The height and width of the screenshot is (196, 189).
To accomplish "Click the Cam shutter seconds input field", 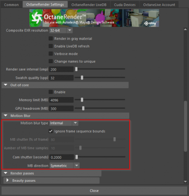I will (x=62, y=157).
